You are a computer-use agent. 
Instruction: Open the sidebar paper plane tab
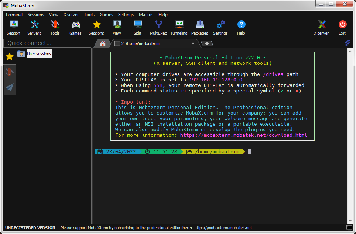point(10,87)
